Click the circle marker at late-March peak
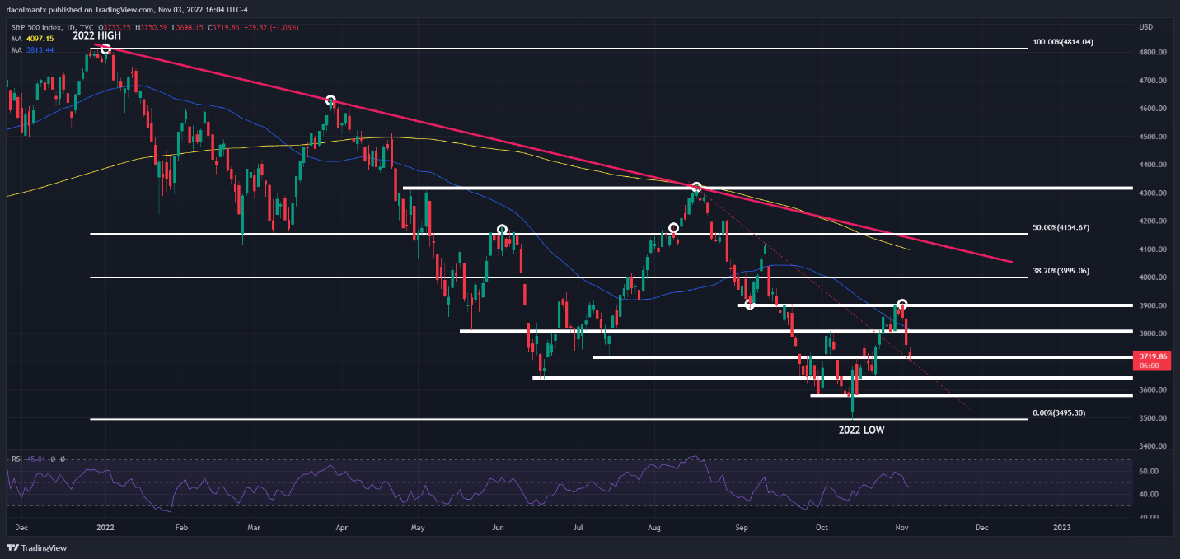Screen dimensions: 1180x559 pyautogui.click(x=330, y=101)
